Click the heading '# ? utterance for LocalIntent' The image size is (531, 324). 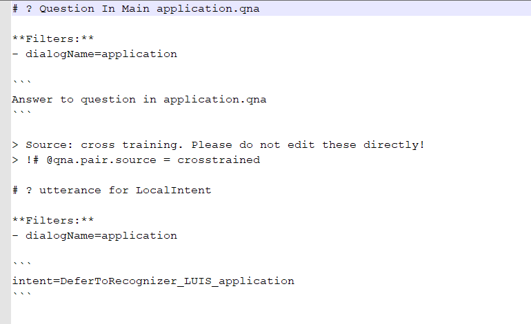pos(112,191)
